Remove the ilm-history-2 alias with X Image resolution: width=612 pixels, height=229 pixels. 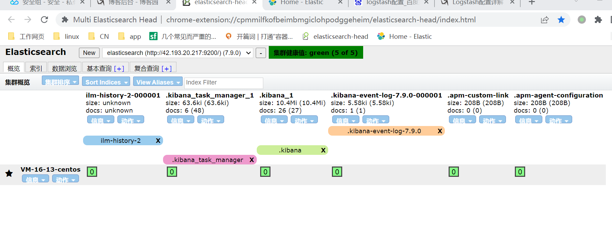158,140
